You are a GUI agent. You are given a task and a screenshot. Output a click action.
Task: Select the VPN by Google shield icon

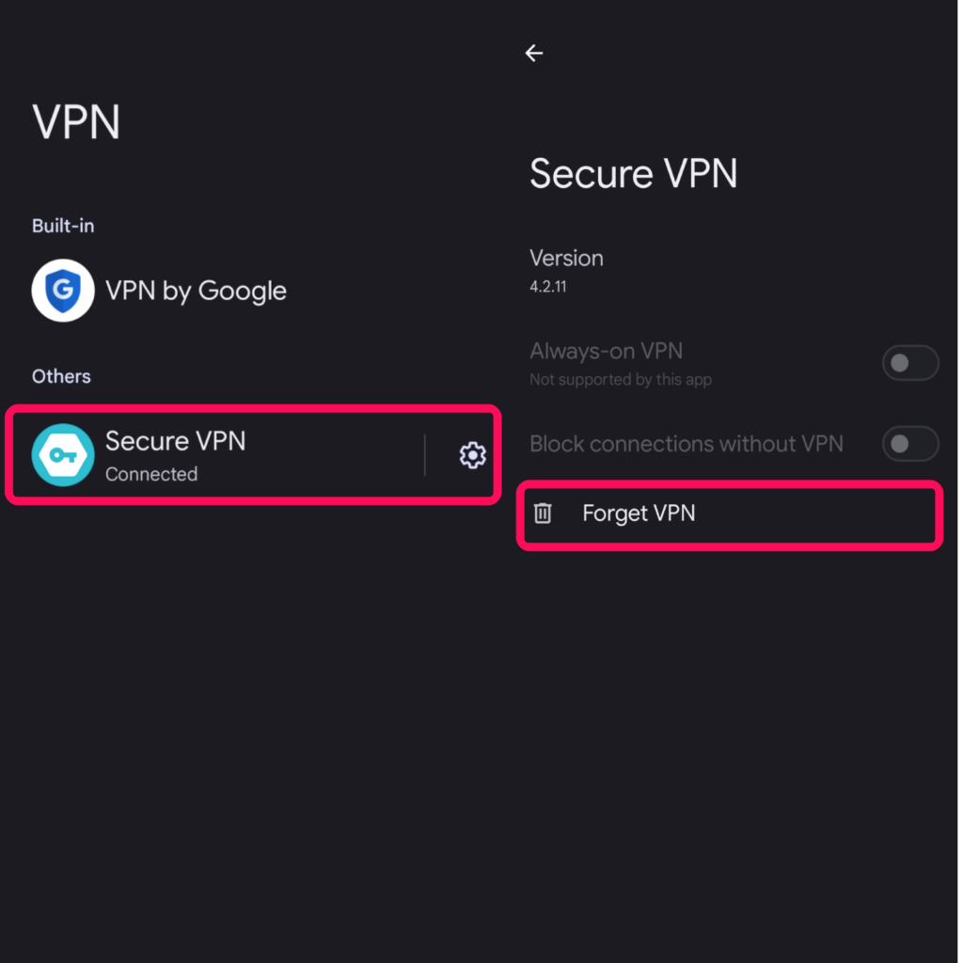(x=62, y=291)
